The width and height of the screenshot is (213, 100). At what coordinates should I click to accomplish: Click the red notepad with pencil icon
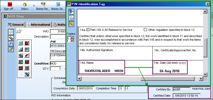pyautogui.click(x=27, y=43)
